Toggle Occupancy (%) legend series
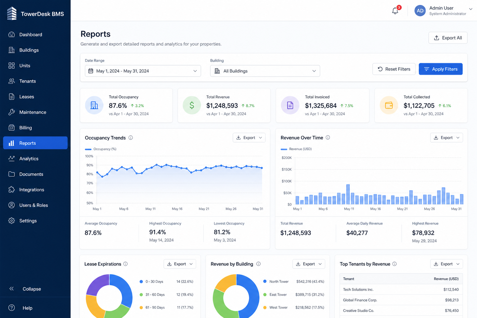 pos(101,149)
